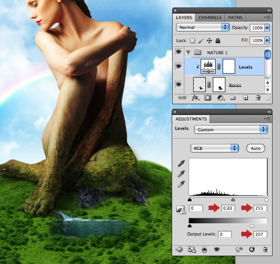Click output white level slider
Image resolution: width=280 pixels, height=264 pixels.
(x=252, y=226)
